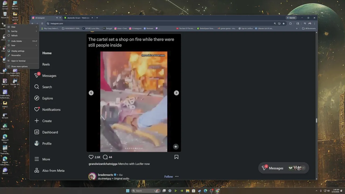345x194 pixels.
Task: Open Profile avatar in Instagram sidebar
Action: 37,144
